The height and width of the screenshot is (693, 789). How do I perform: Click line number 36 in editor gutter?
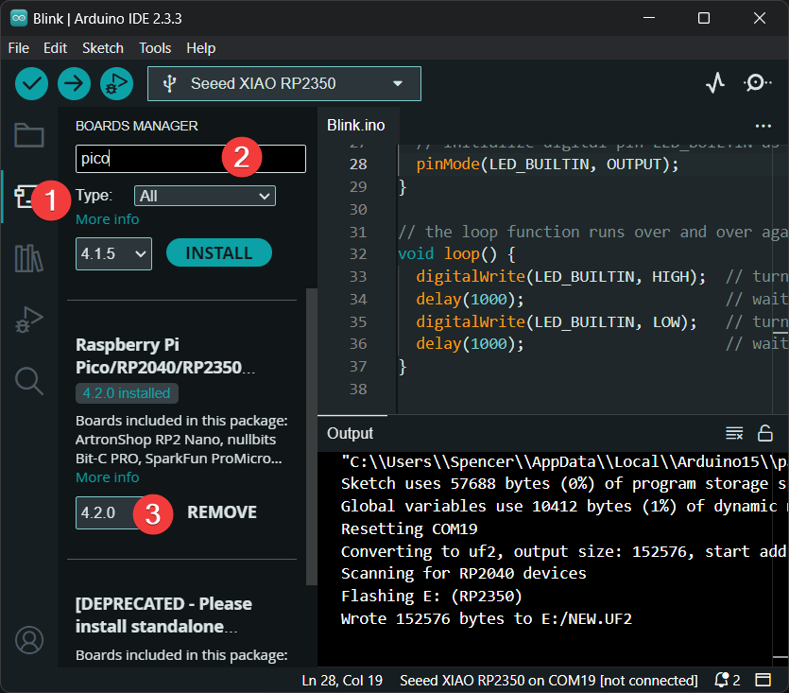[x=358, y=344]
